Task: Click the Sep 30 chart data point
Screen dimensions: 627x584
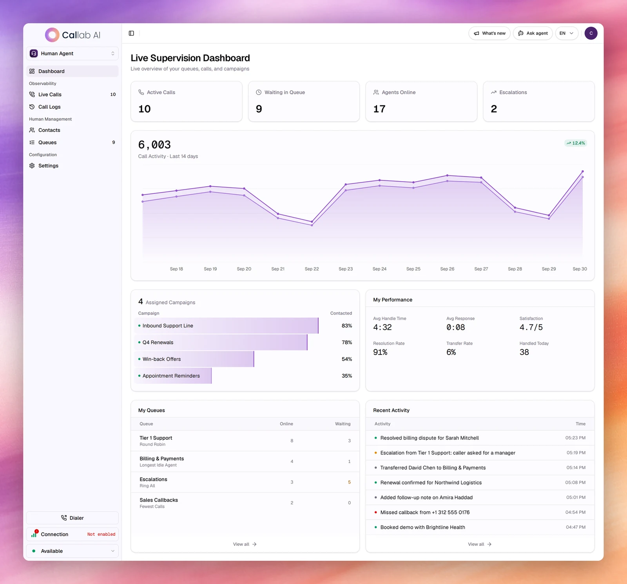Action: [583, 171]
